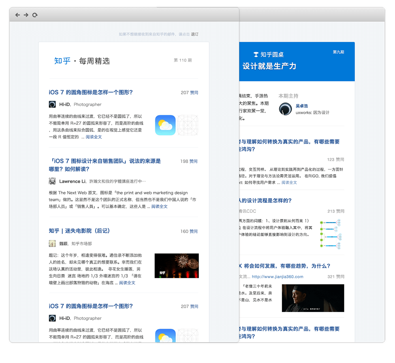Click the 设计就是生产力 headline in the back window
The image size is (395, 363).
(269, 66)
